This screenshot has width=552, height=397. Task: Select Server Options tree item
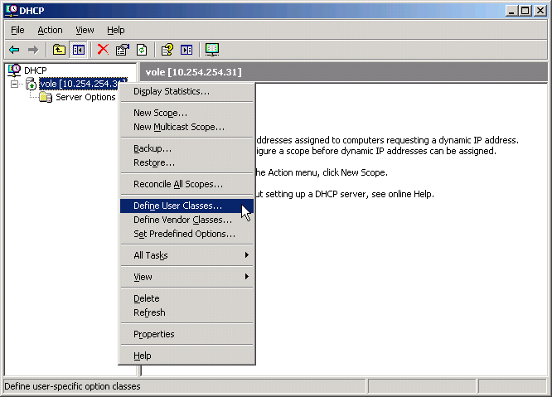[85, 97]
